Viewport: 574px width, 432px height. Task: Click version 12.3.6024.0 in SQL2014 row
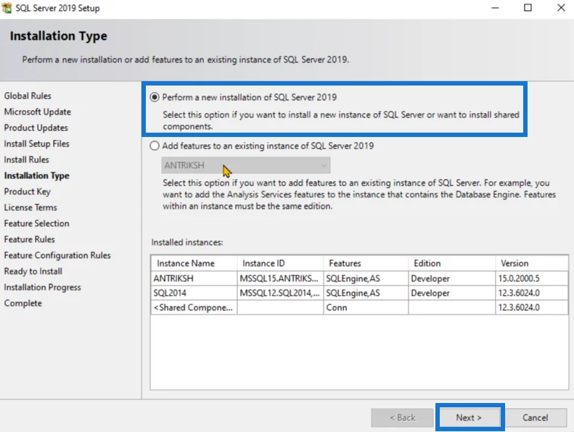[x=531, y=293]
